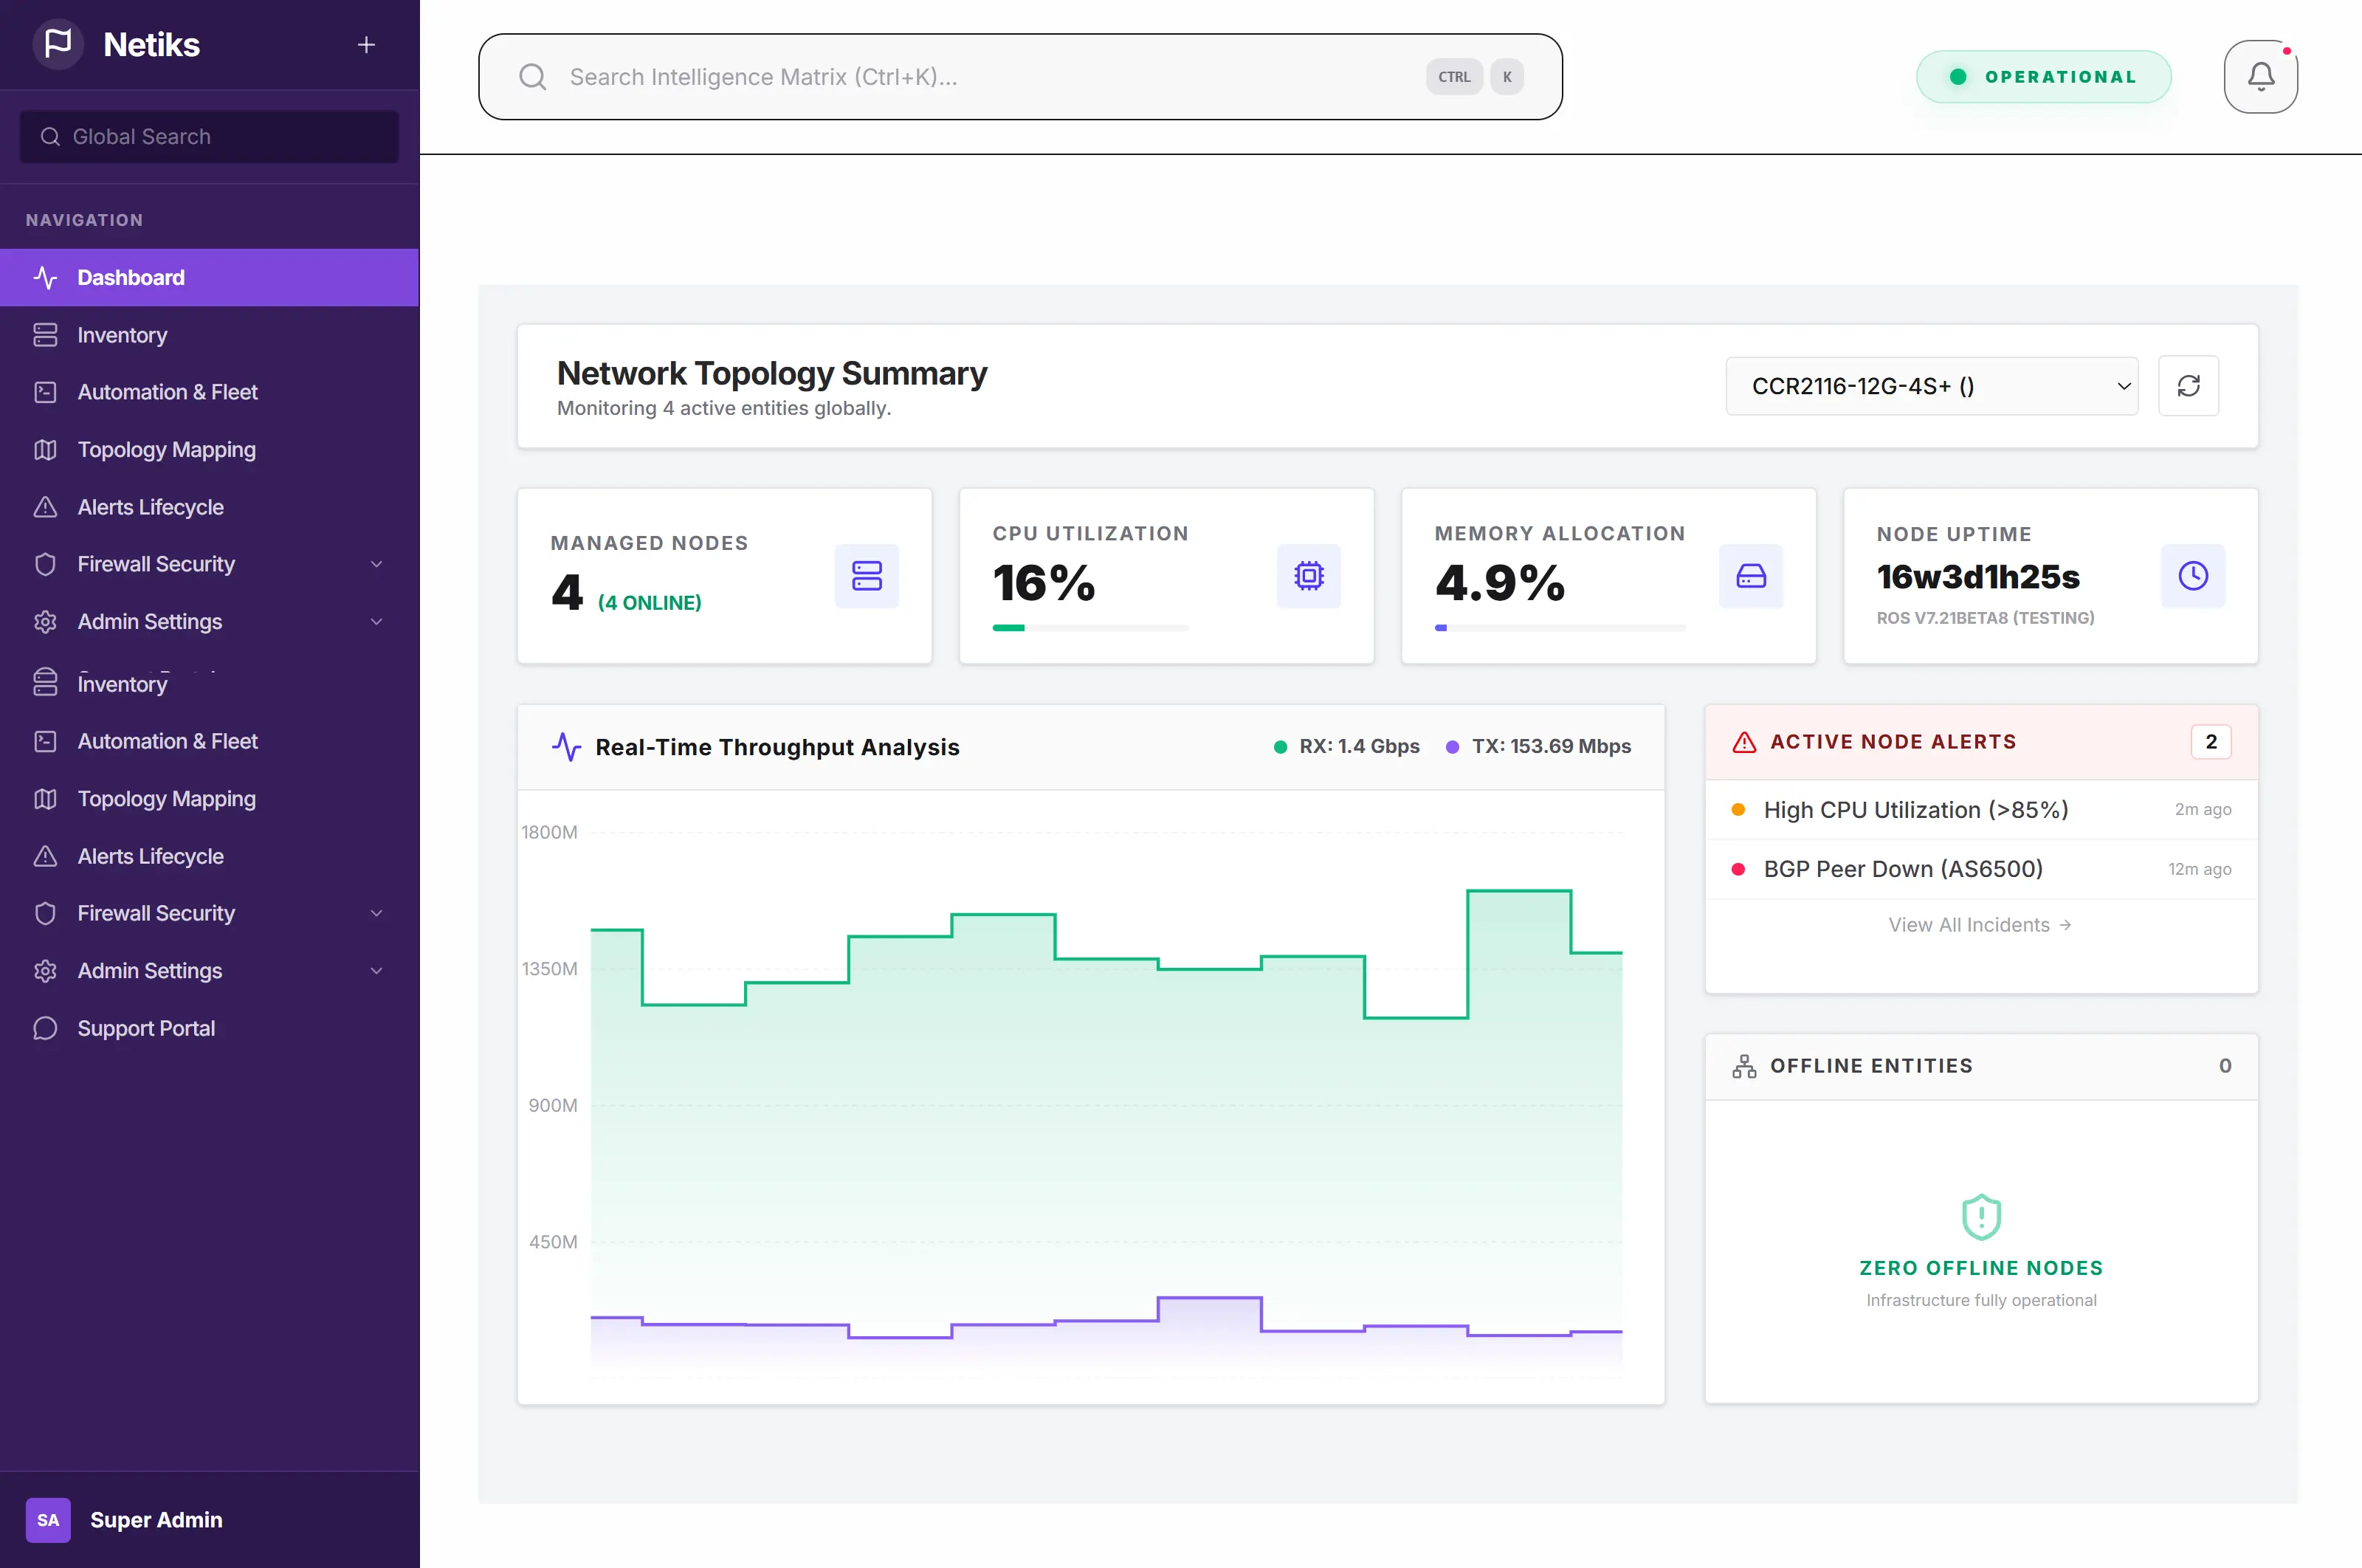Expand the Admin Settings menu
Viewport: 2362px width, 1568px height.
click(376, 622)
